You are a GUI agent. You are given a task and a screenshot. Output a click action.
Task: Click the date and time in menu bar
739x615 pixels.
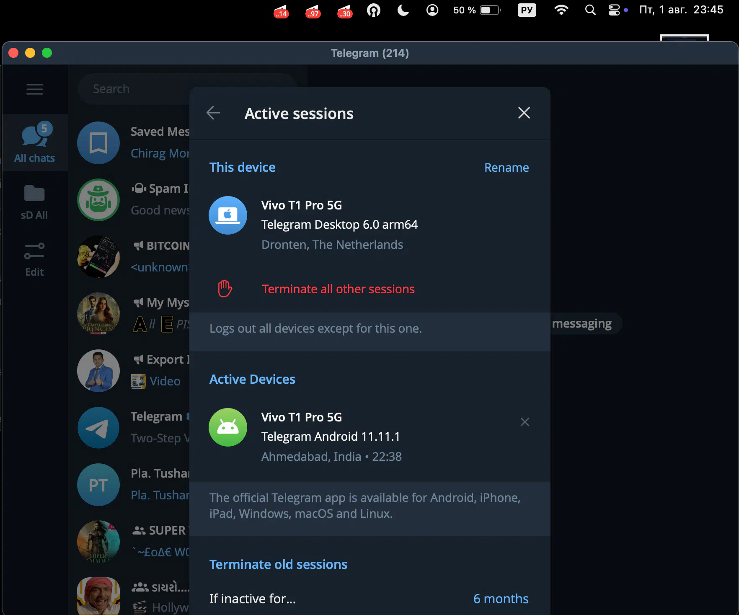point(681,10)
